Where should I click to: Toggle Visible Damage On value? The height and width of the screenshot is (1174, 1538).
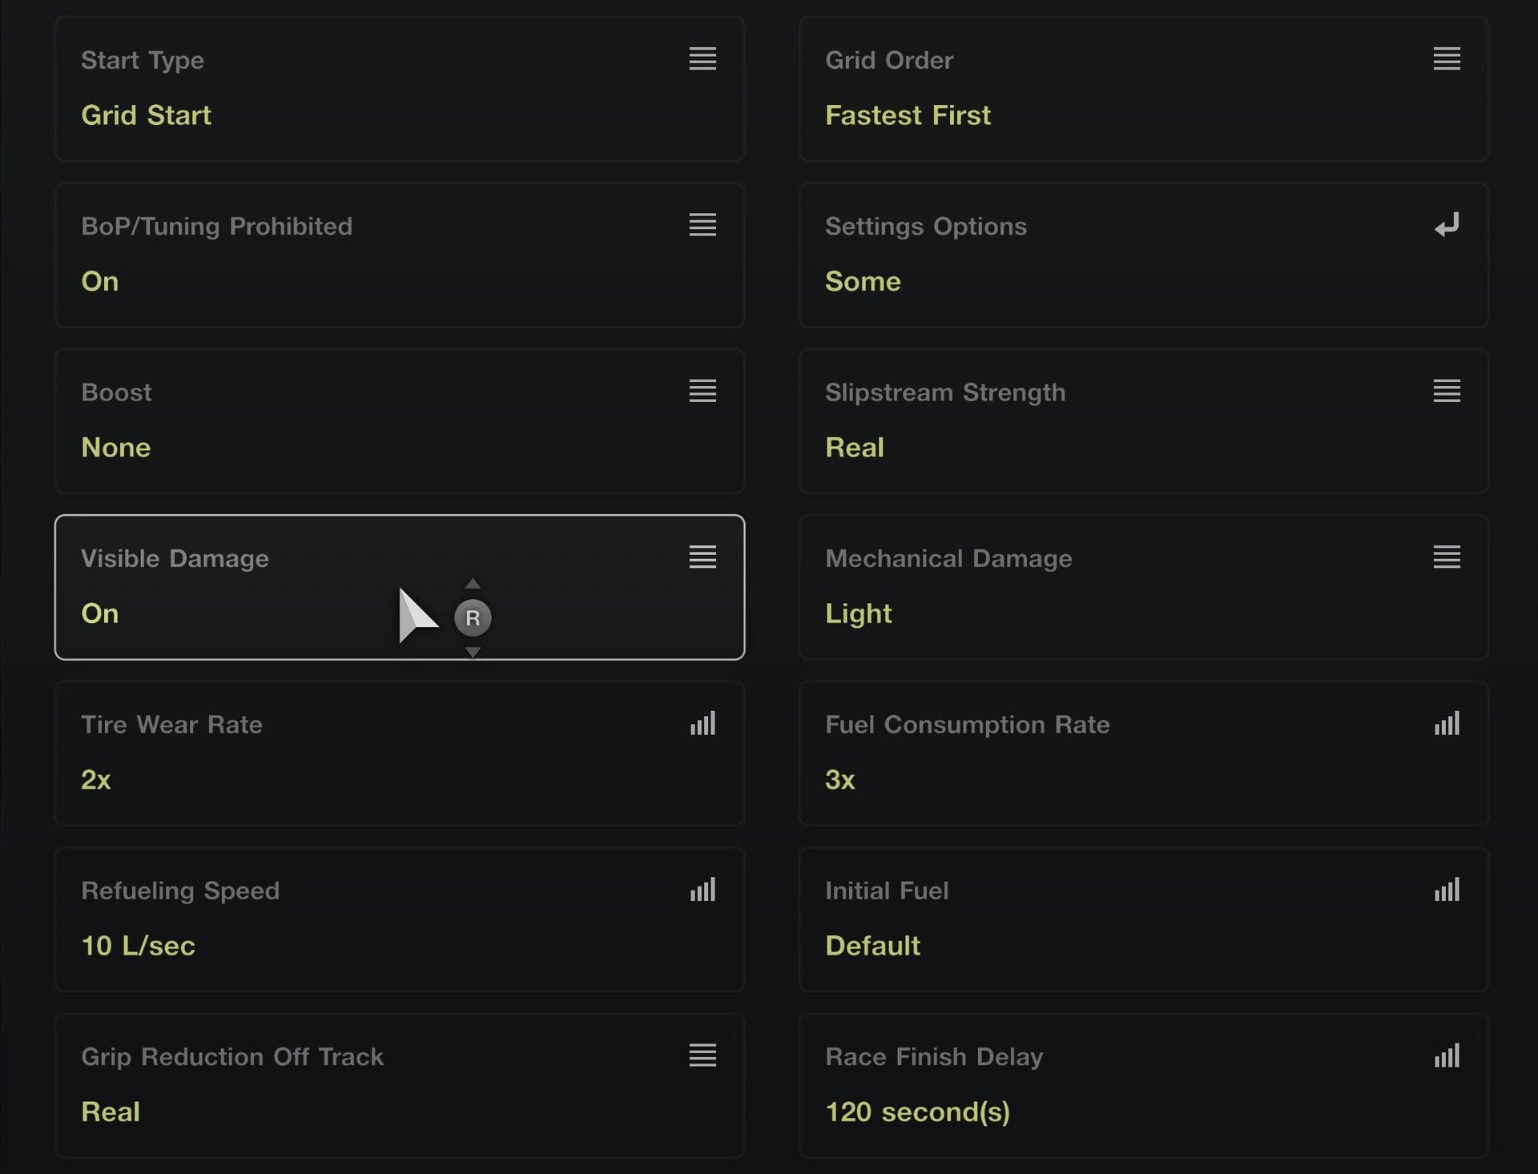coord(100,613)
